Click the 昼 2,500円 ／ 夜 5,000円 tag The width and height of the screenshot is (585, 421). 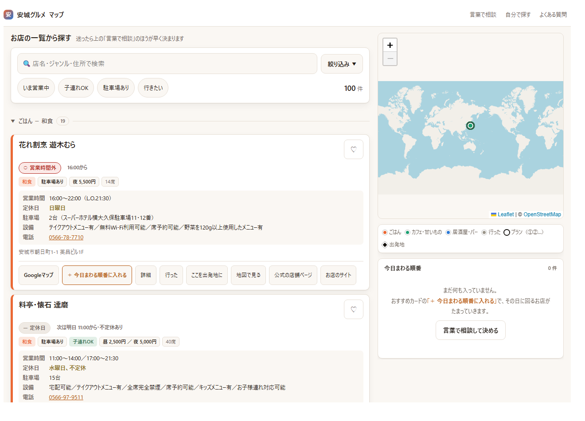click(129, 342)
